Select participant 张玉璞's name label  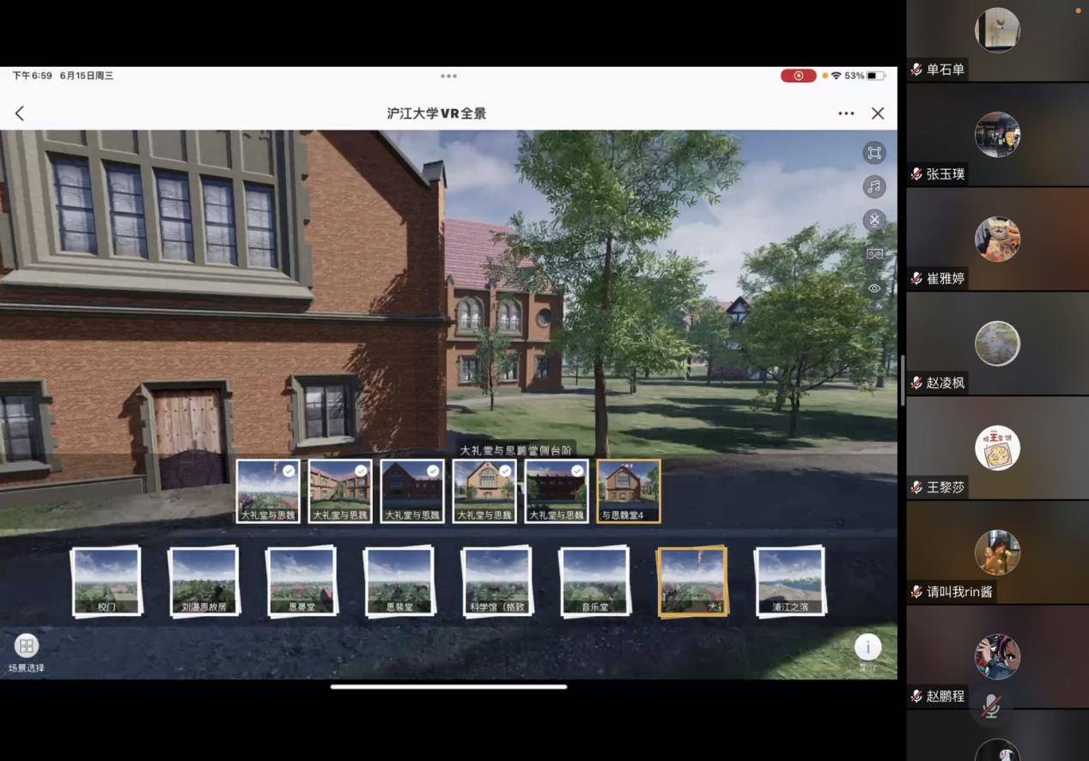click(x=946, y=174)
